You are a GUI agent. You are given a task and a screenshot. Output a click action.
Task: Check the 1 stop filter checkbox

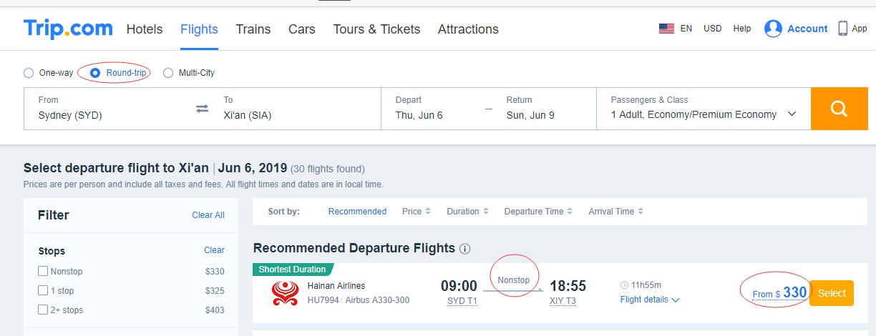tap(43, 290)
